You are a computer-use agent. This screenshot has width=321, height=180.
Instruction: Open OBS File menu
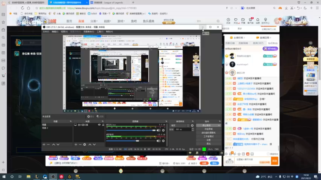point(46,32)
